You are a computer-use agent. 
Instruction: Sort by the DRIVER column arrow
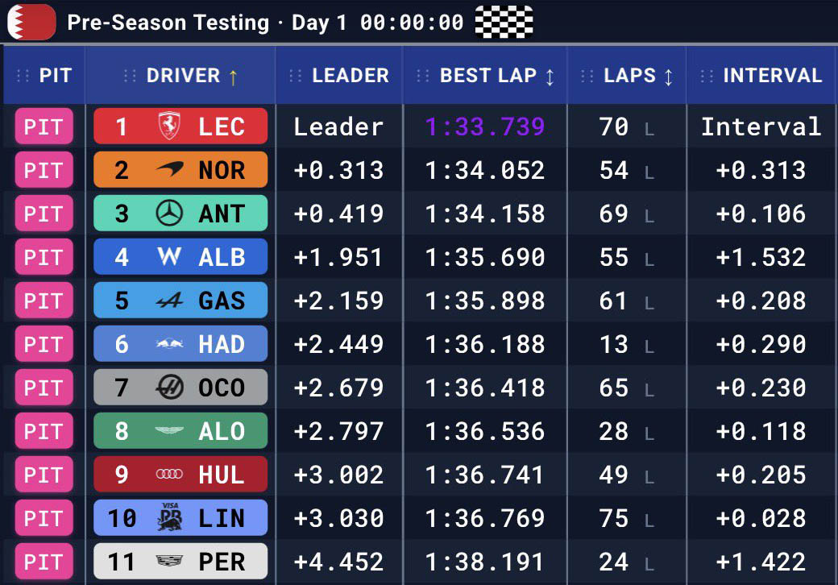tap(233, 77)
